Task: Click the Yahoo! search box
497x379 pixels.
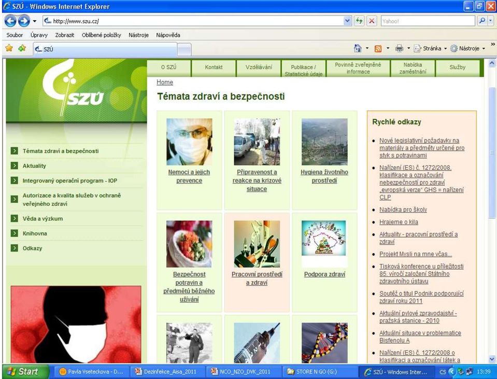Action: pyautogui.click(x=428, y=21)
